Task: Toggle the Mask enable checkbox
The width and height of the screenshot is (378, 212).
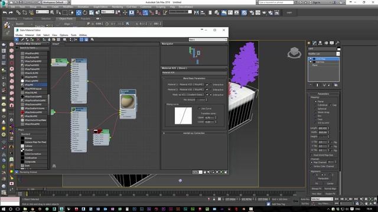Action: (x=207, y=95)
